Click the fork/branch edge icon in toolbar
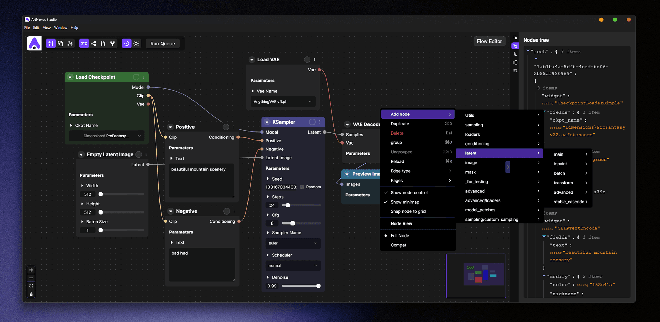The width and height of the screenshot is (660, 322). 113,44
